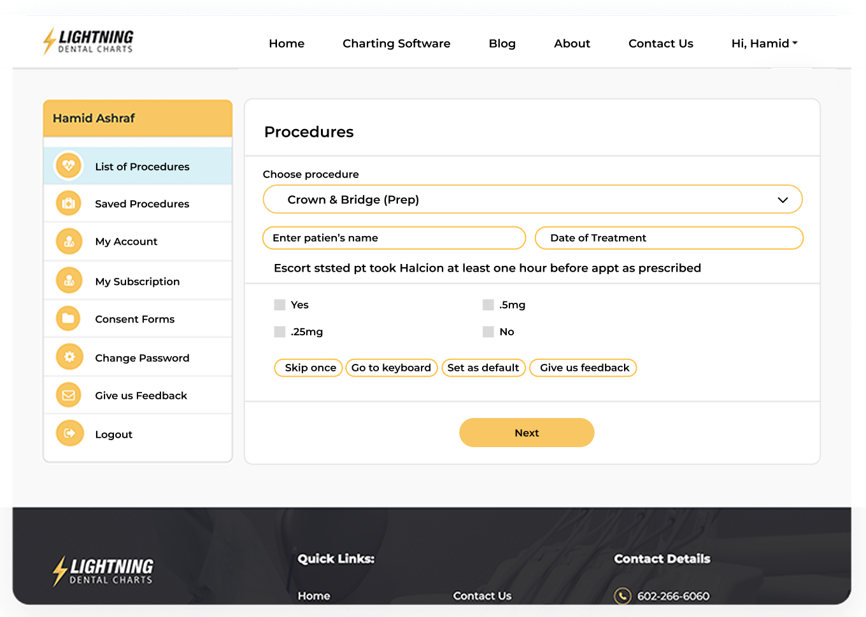Click the My Account sidebar icon

pos(69,242)
